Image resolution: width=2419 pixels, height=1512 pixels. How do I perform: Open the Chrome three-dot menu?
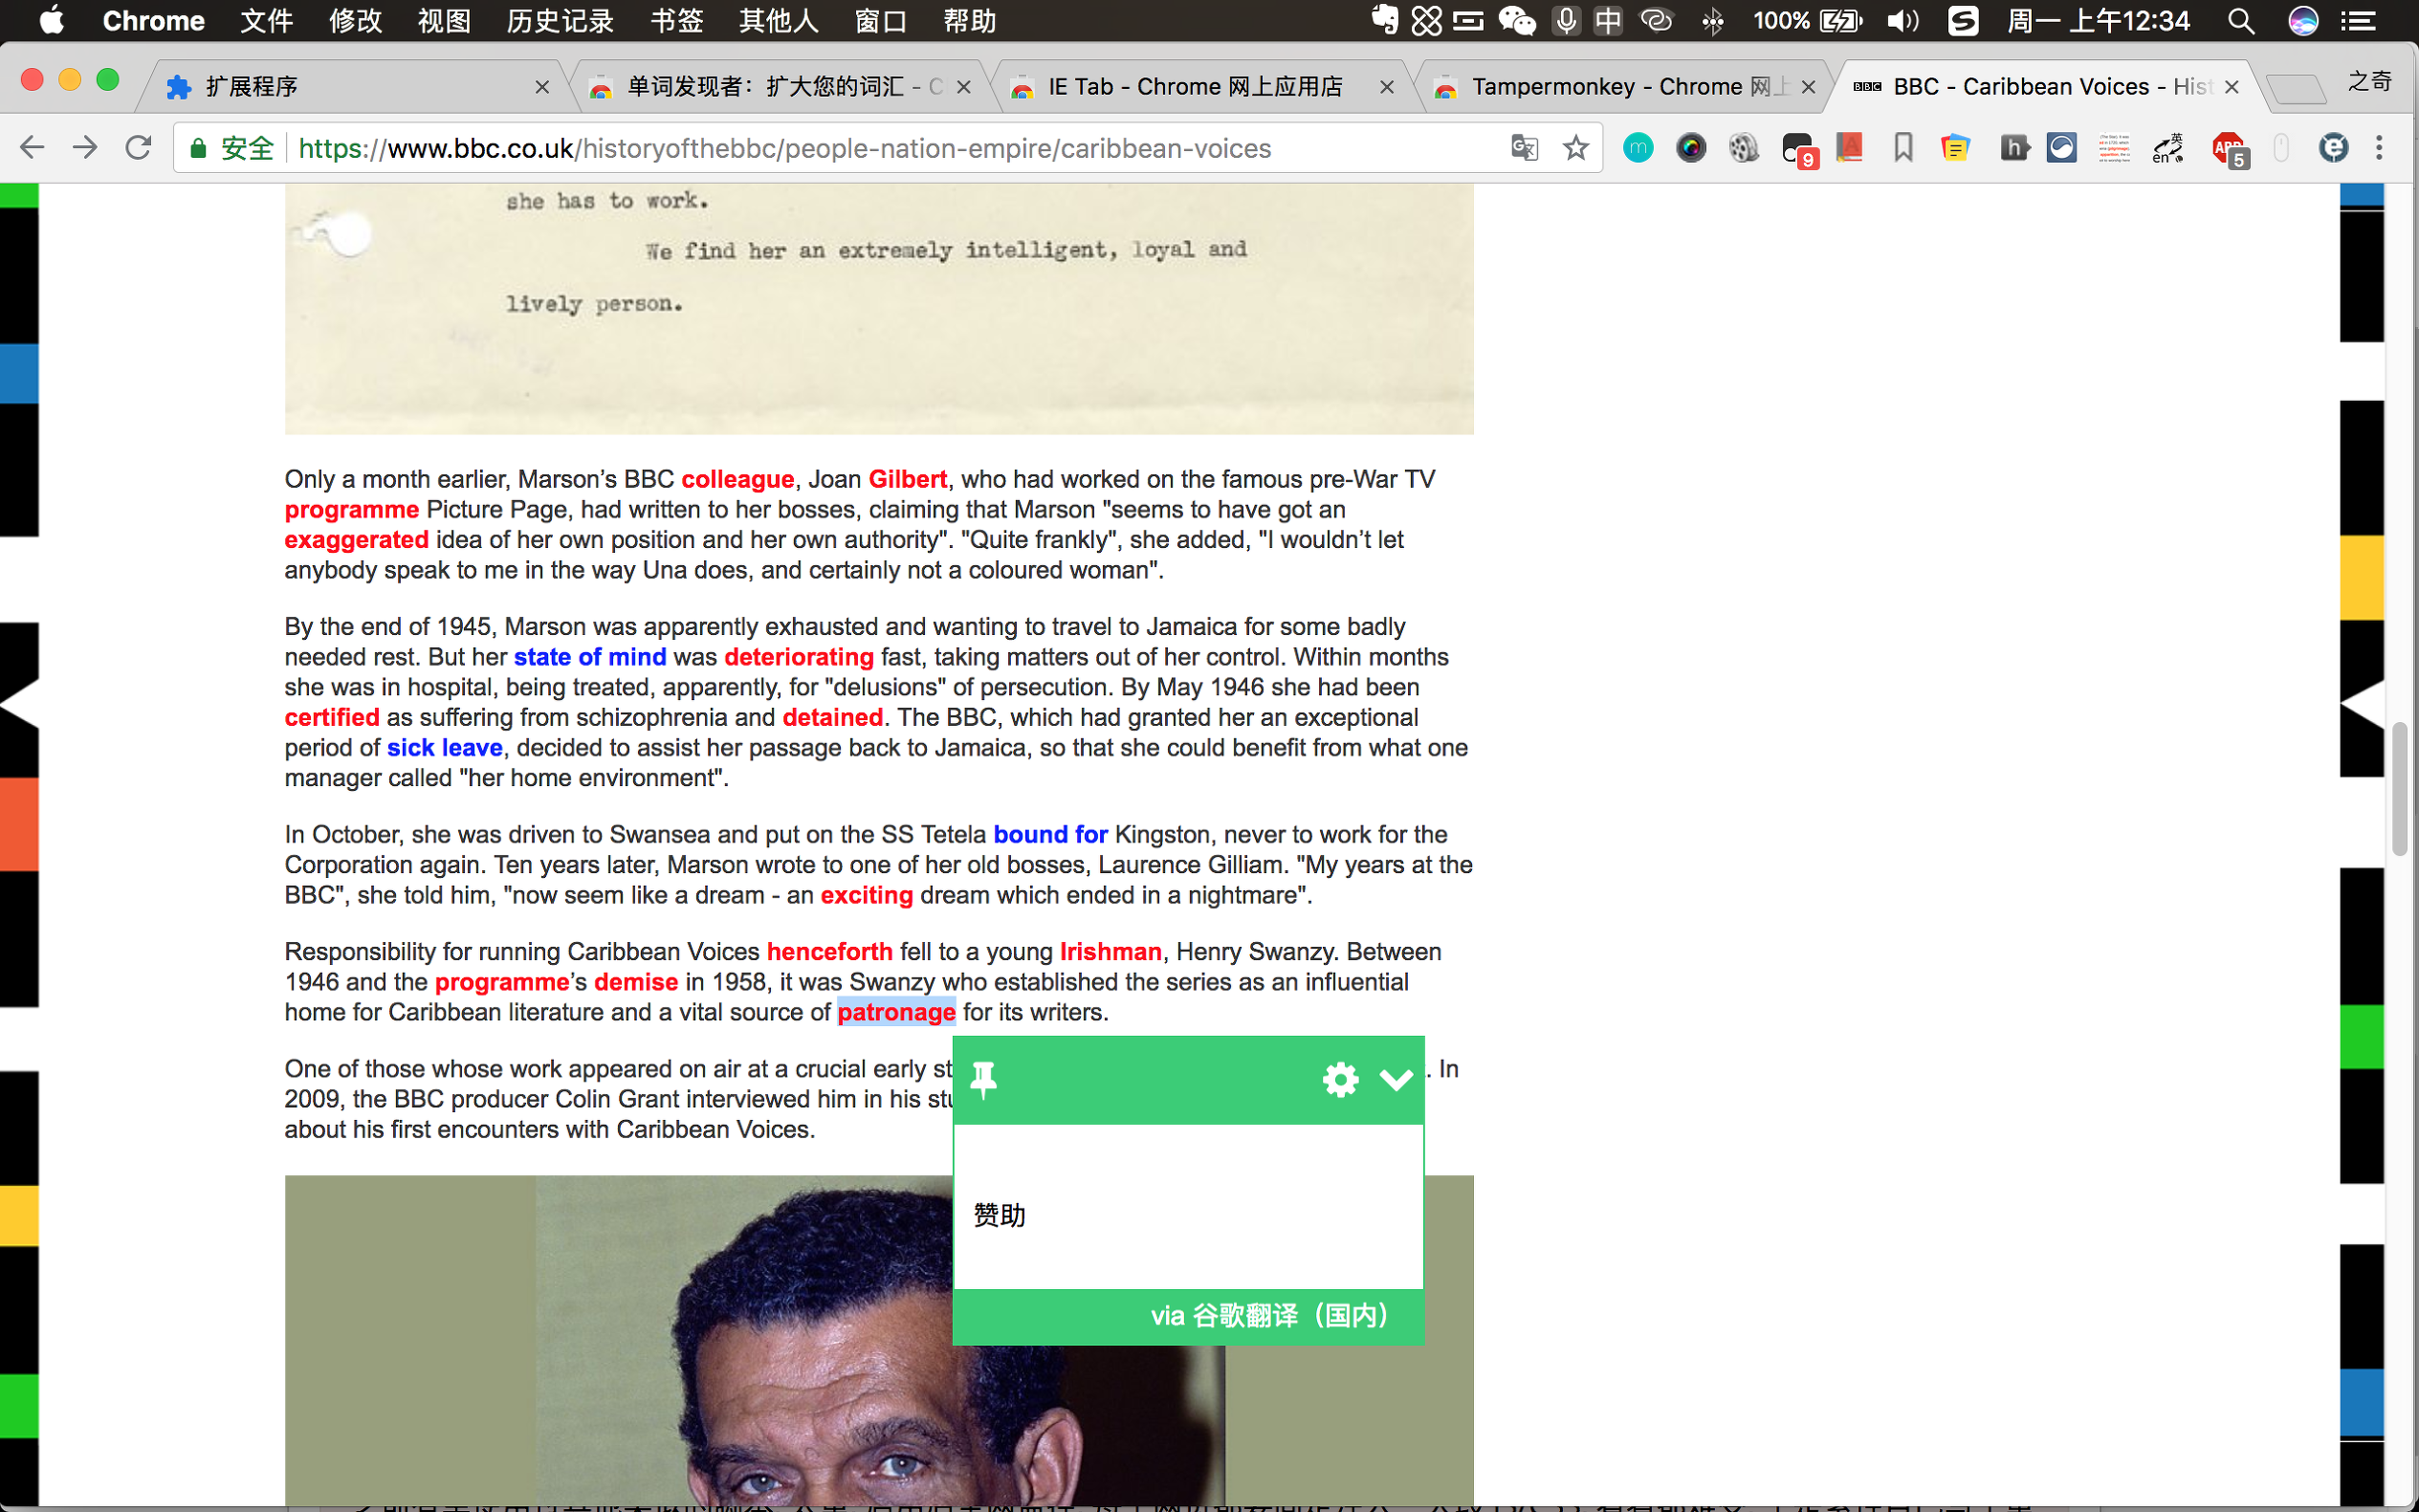pos(2379,148)
